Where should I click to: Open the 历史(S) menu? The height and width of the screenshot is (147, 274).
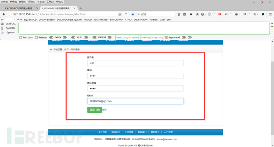tap(32, 2)
